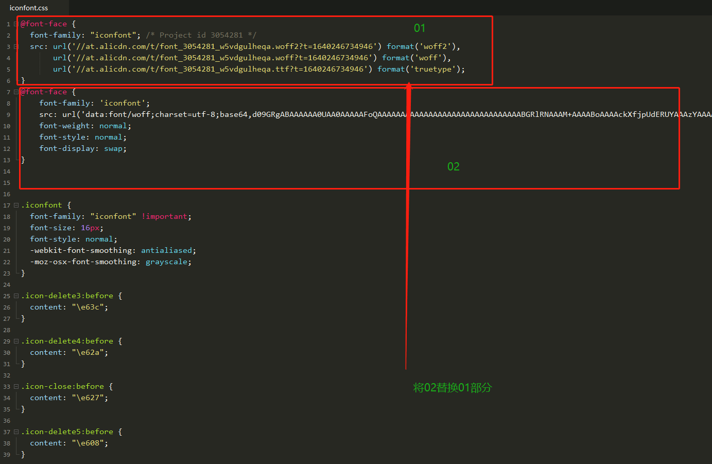Click the 将02替换01部分 annotation text

coord(453,388)
